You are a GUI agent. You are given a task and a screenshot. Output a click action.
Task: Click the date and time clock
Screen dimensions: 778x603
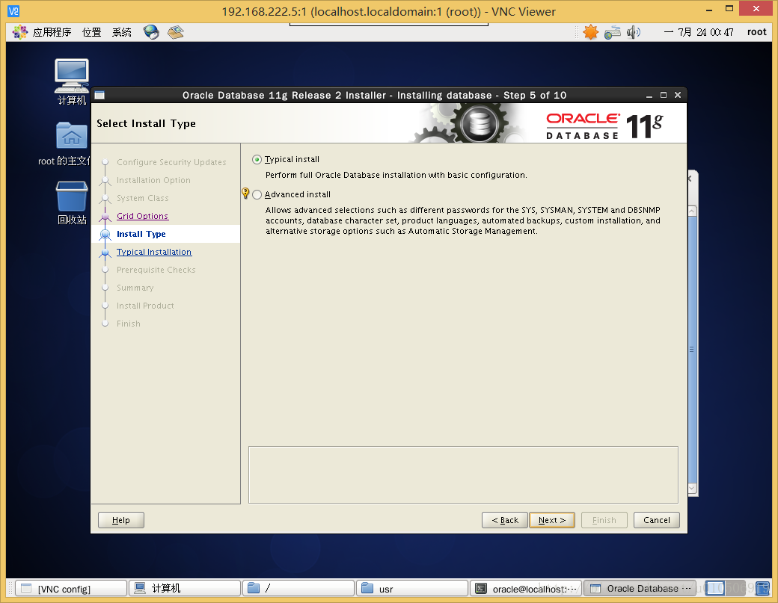pos(699,32)
